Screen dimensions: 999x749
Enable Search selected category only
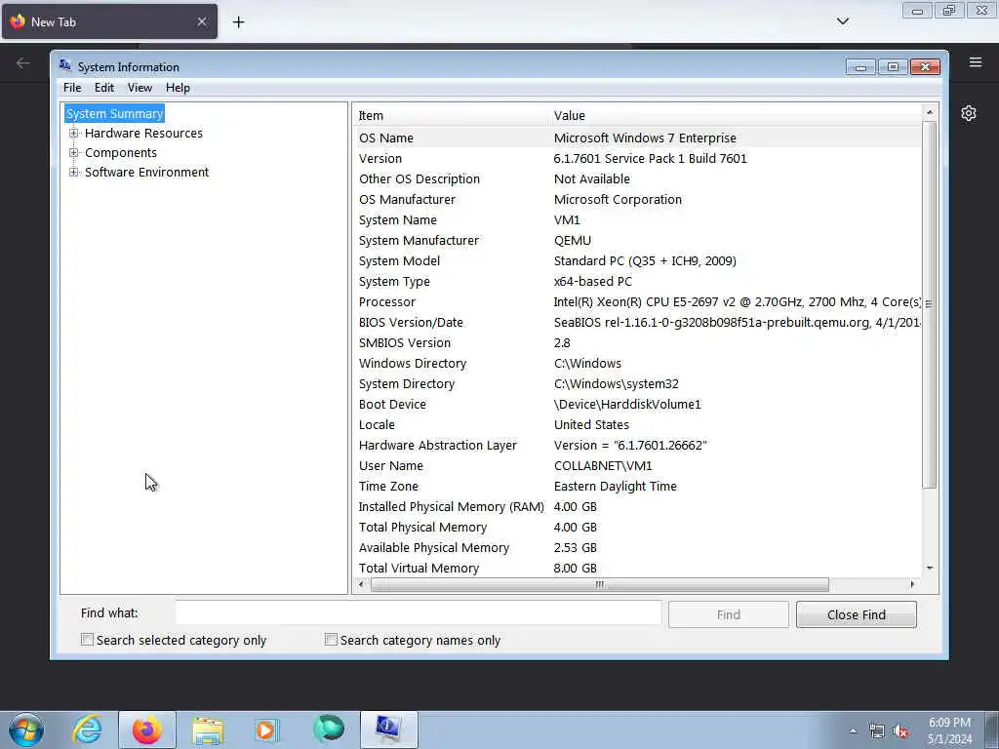pyautogui.click(x=87, y=640)
